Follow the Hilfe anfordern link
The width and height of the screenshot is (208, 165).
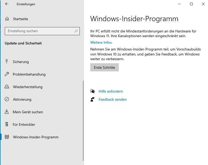click(111, 91)
